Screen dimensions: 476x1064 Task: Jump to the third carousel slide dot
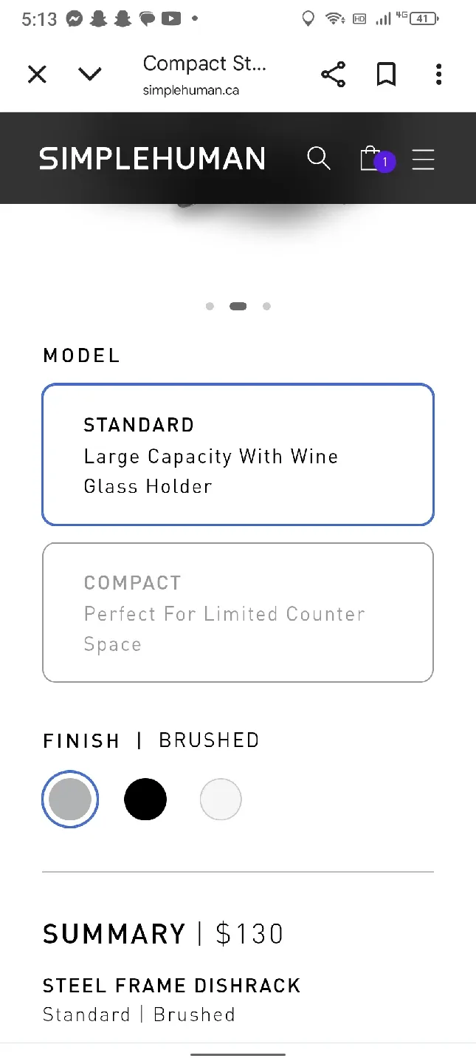pos(266,306)
